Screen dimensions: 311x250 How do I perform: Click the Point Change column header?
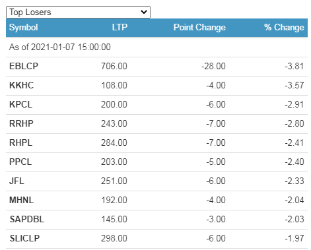(x=199, y=28)
